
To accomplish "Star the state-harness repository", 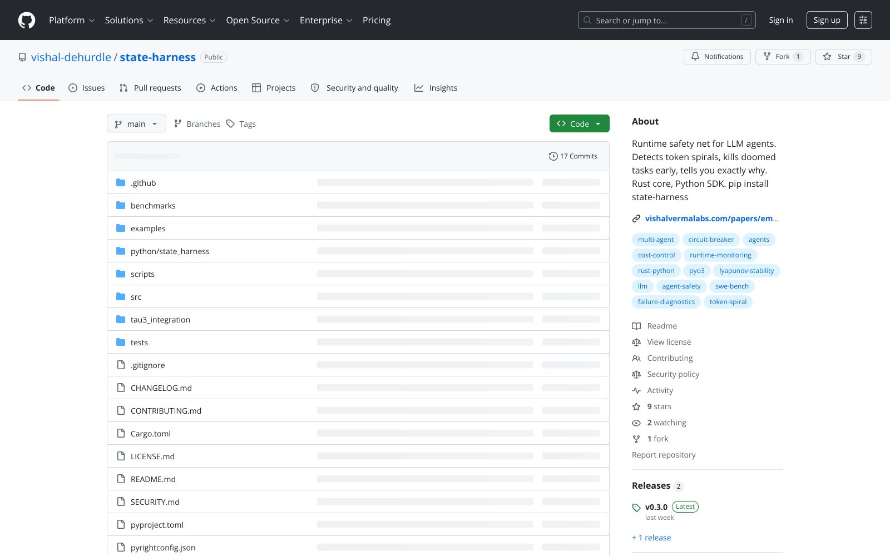I will tap(844, 57).
